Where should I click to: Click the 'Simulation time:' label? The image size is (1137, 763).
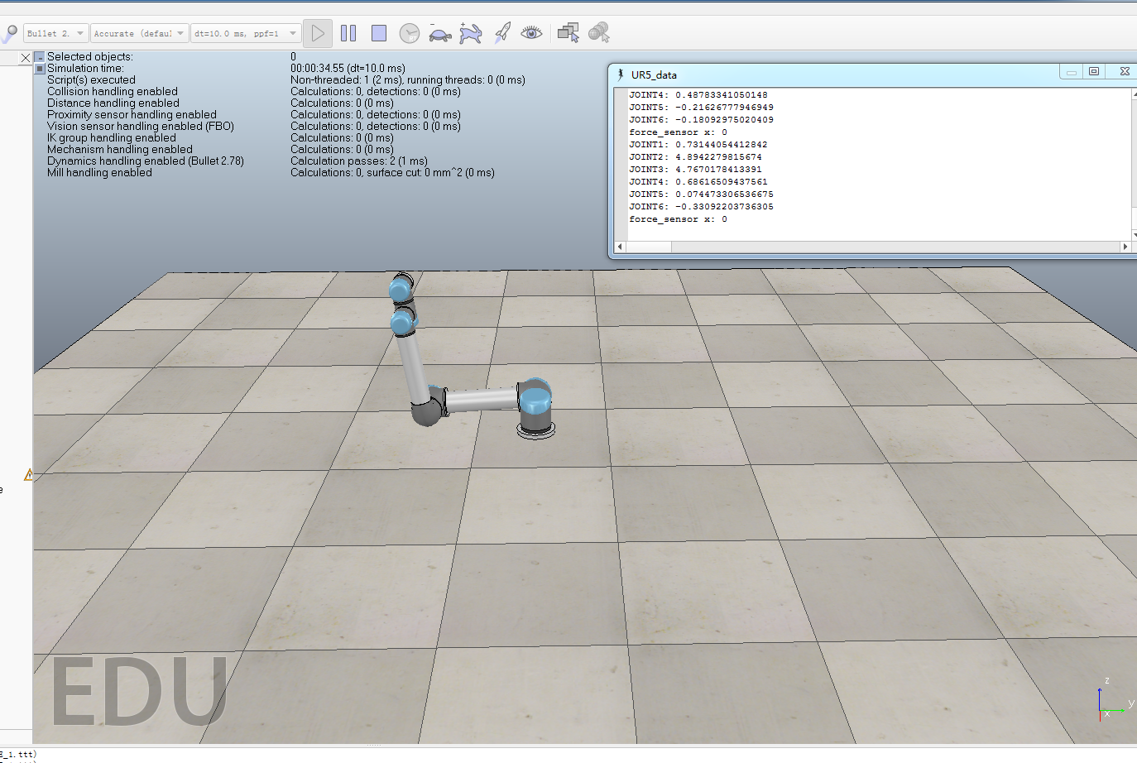pyautogui.click(x=85, y=69)
